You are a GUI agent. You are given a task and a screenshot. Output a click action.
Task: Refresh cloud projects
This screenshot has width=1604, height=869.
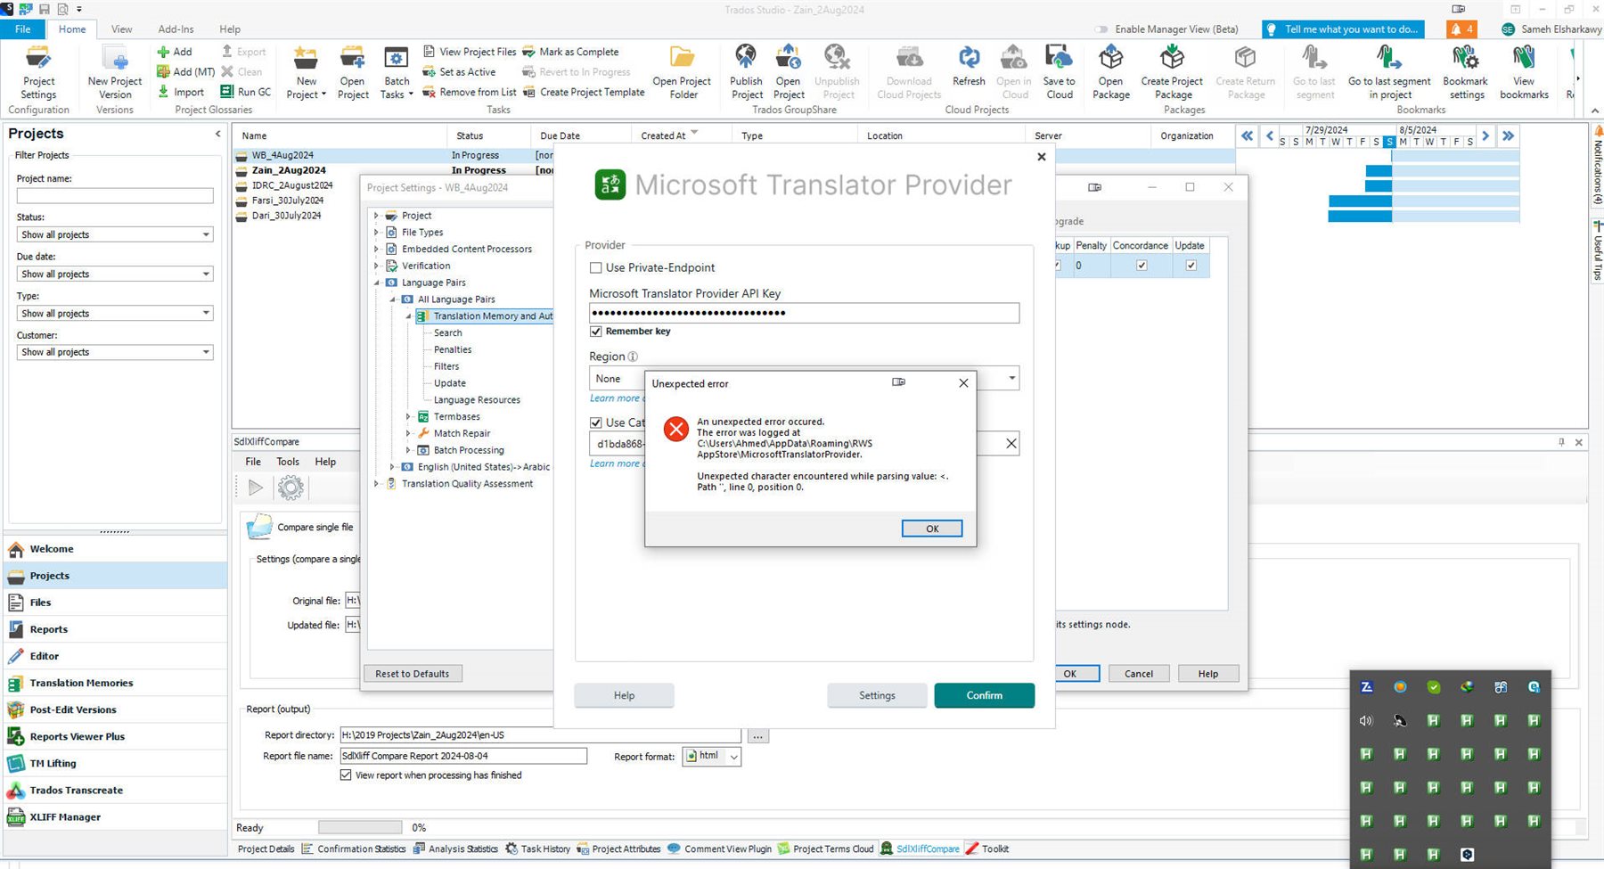pyautogui.click(x=969, y=67)
